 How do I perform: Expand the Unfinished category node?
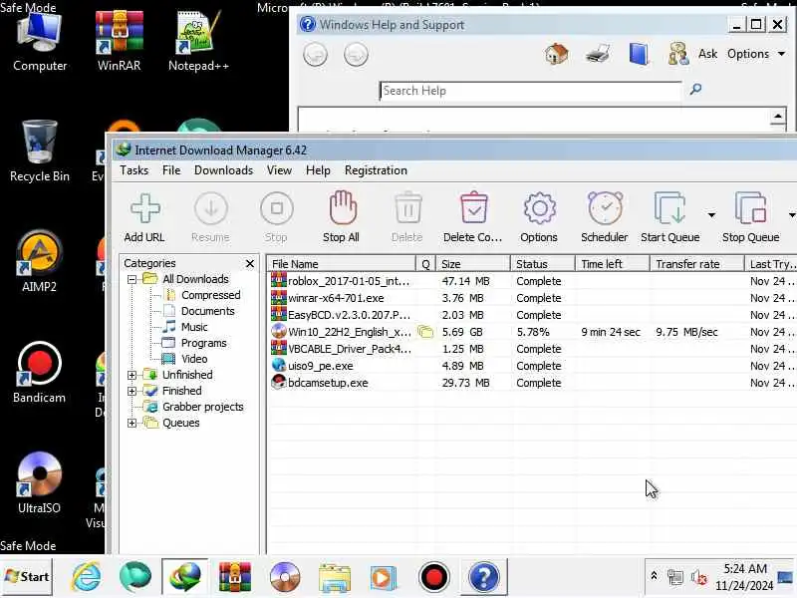click(x=133, y=375)
